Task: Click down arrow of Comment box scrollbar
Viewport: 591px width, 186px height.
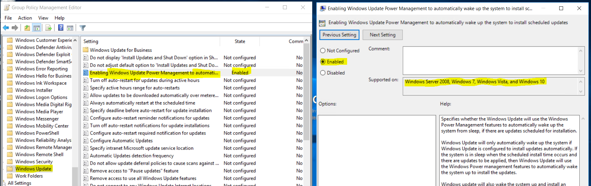Action: point(581,71)
